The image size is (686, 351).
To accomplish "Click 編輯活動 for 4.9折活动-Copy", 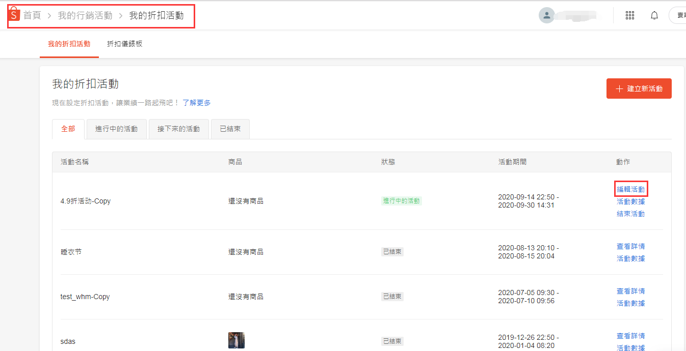I will tap(631, 189).
